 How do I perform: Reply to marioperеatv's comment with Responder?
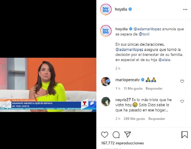154,89
